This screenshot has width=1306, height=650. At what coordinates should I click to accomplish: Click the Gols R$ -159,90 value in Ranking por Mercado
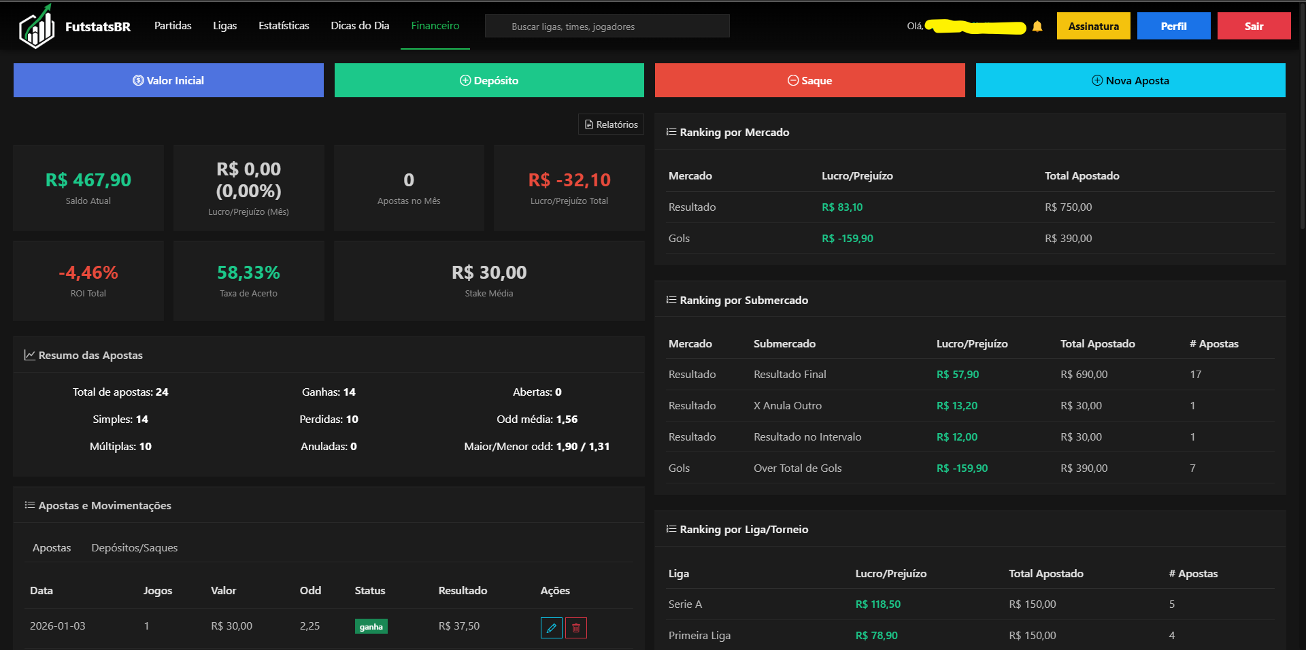pyautogui.click(x=848, y=239)
